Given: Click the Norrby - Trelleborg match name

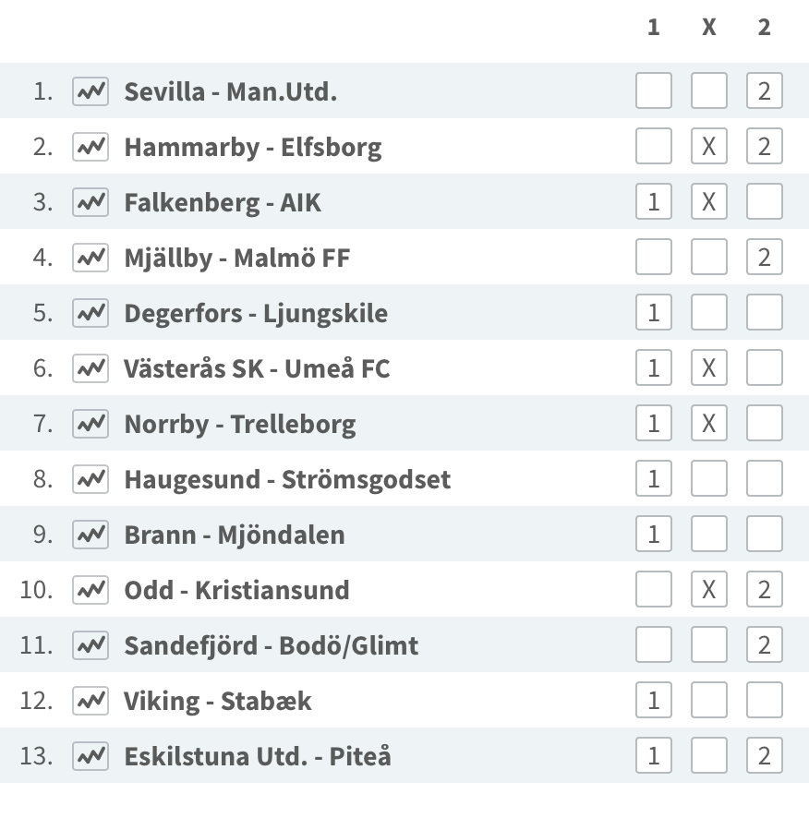Looking at the screenshot, I should click(x=240, y=424).
